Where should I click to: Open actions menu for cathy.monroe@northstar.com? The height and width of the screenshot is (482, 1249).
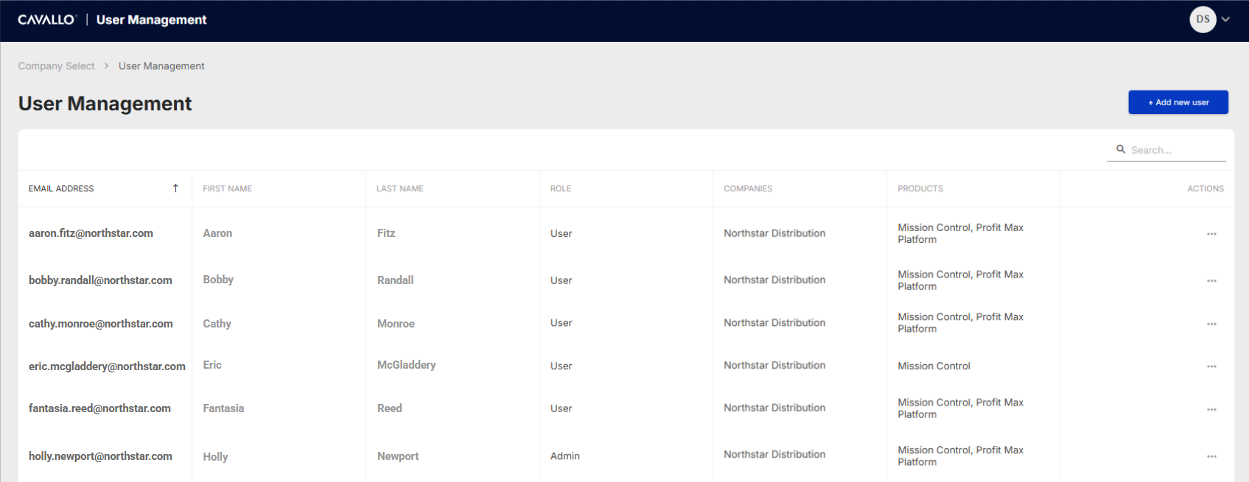point(1211,324)
